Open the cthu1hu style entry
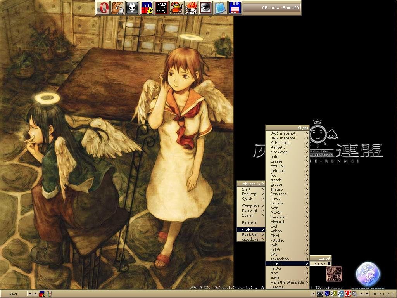Image resolution: width=397 pixels, height=298 pixels. [x=287, y=166]
